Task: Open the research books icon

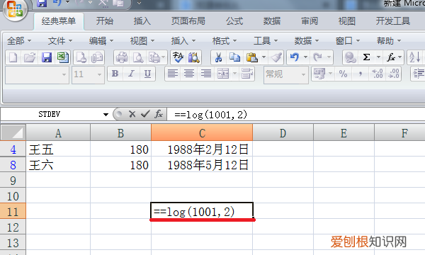Action: click(194, 57)
